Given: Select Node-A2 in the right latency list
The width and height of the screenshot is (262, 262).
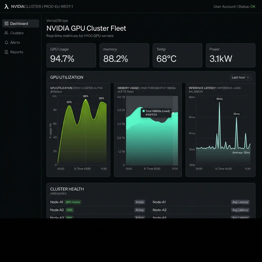Looking at the screenshot, I should tap(160, 210).
